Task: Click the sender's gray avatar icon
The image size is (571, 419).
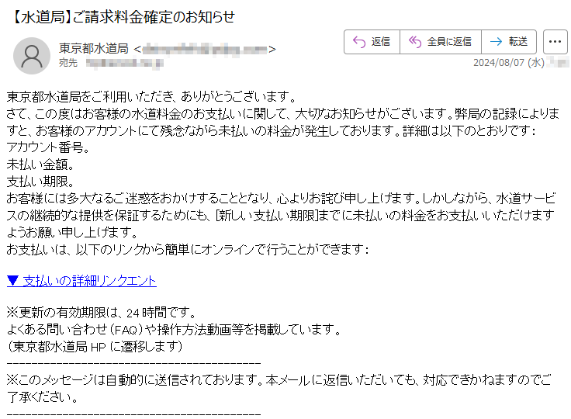Action: pyautogui.click(x=32, y=56)
